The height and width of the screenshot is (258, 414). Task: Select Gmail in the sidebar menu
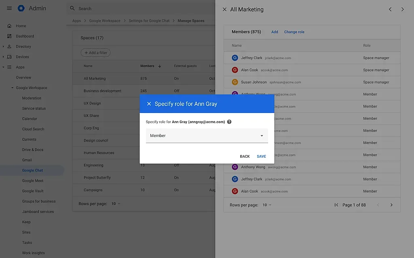(x=27, y=160)
